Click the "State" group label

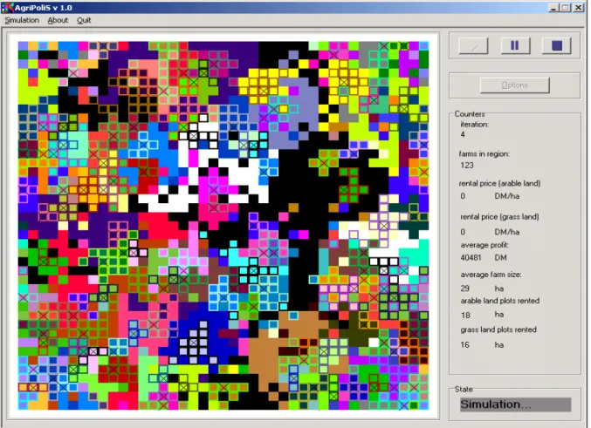(x=464, y=390)
